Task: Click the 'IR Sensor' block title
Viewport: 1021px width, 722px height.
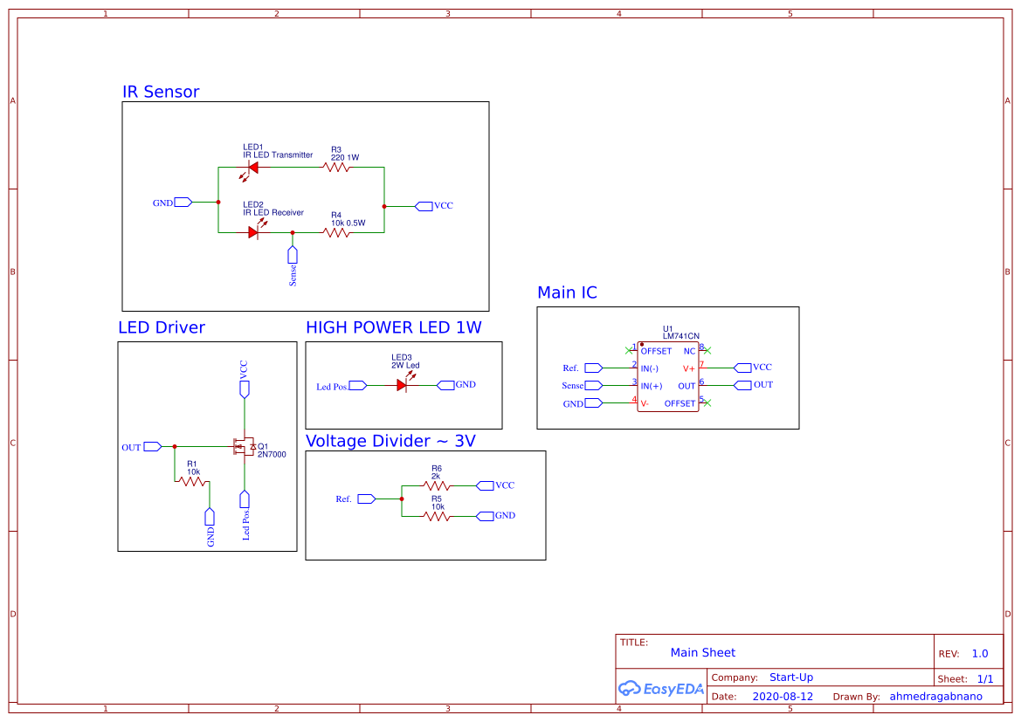Action: tap(161, 92)
